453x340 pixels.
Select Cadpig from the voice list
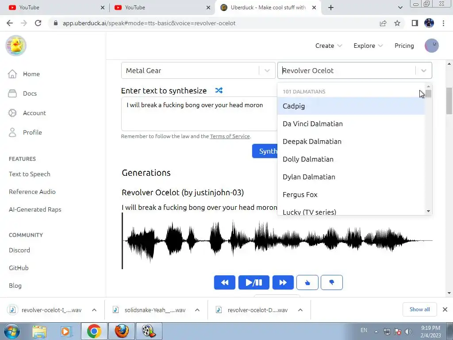pos(351,106)
